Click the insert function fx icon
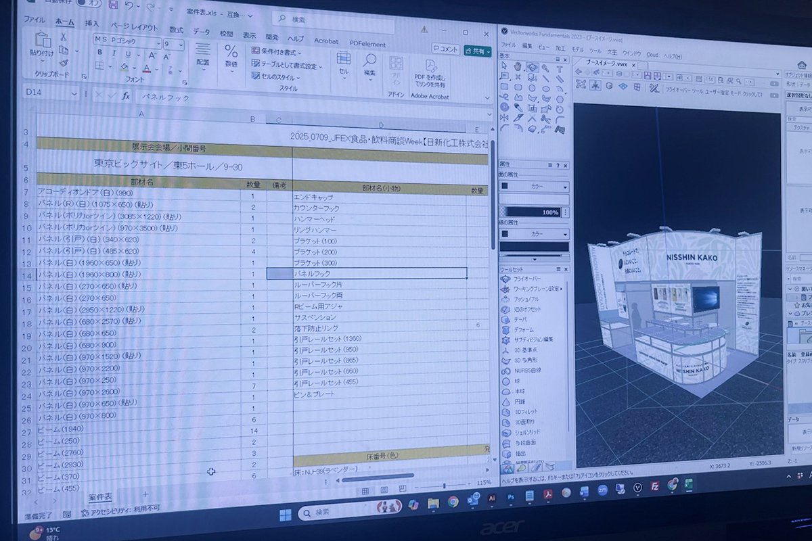 125,96
